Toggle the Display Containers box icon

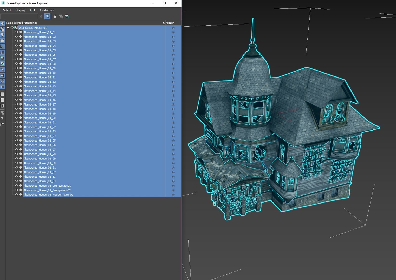click(2, 75)
